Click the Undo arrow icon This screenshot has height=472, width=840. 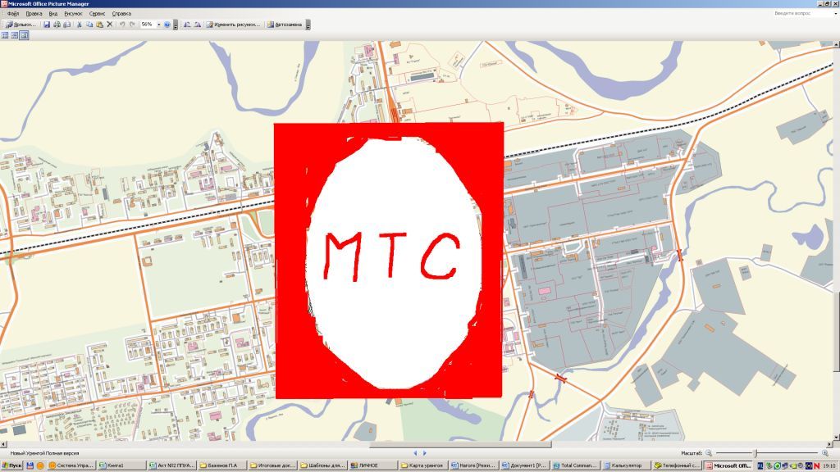tap(122, 25)
